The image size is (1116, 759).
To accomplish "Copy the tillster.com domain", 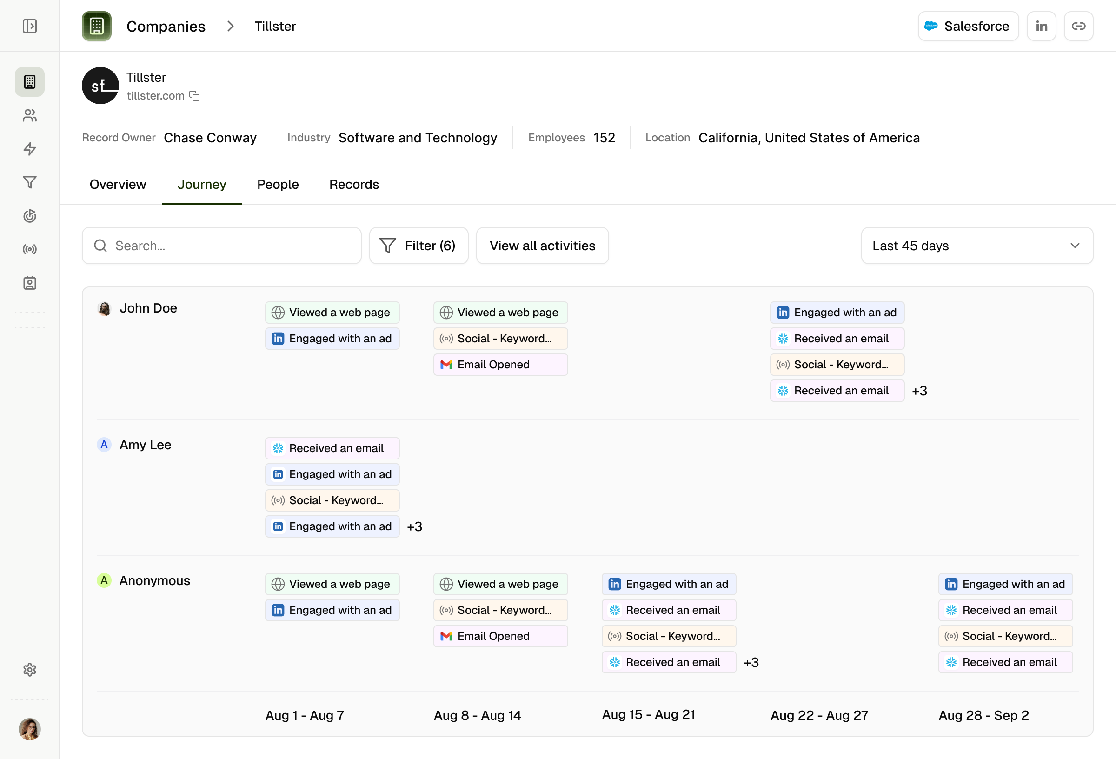I will click(x=194, y=96).
